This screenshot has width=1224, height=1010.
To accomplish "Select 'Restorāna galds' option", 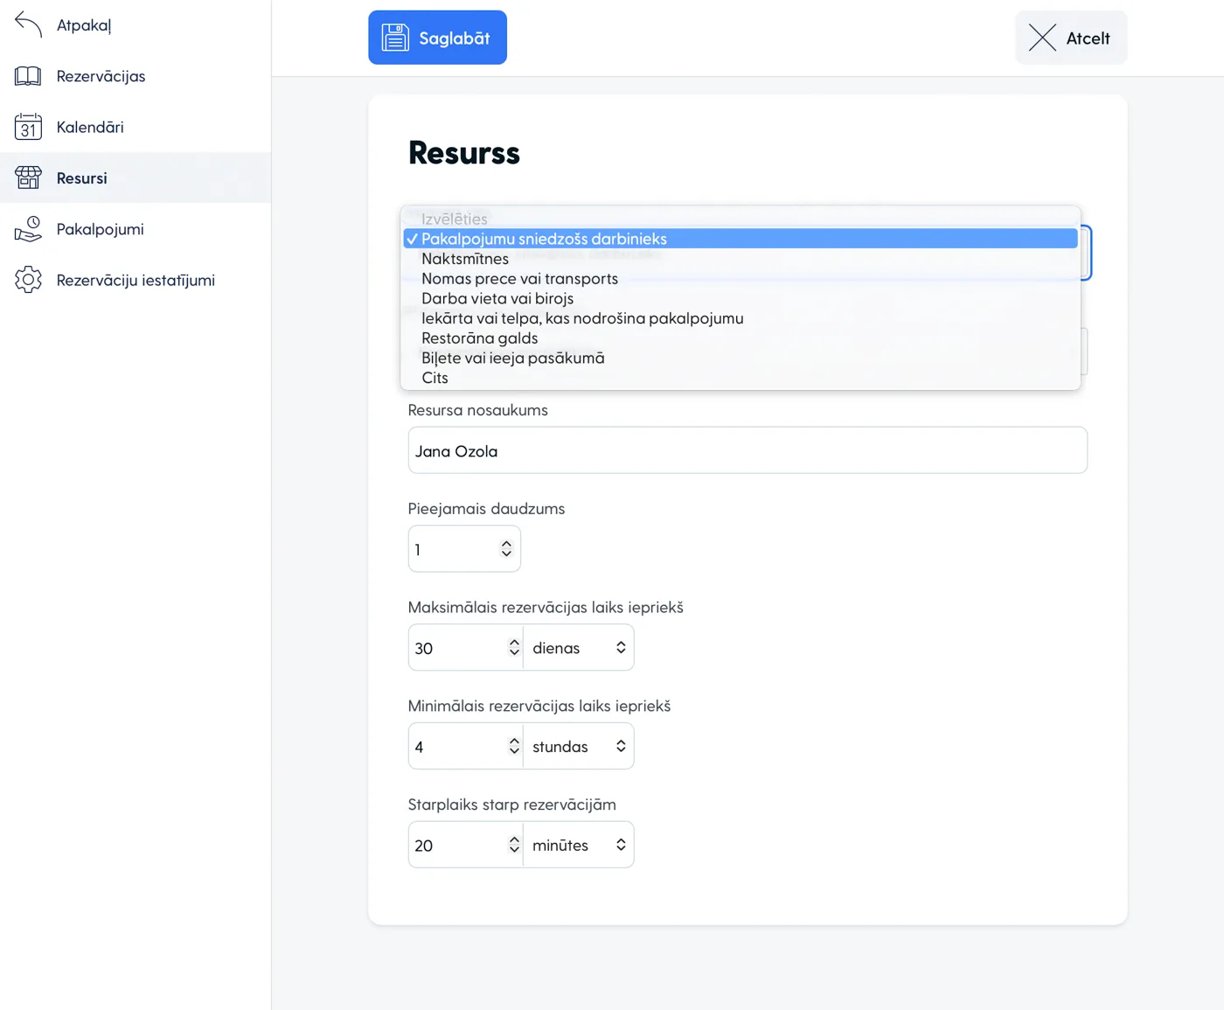I will pos(479,338).
